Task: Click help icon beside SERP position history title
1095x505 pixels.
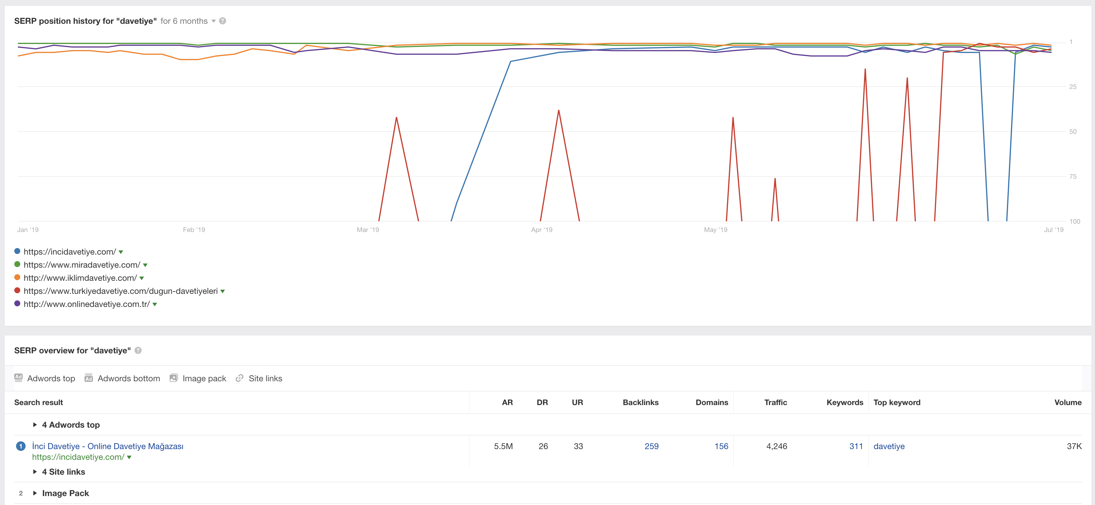Action: [222, 21]
